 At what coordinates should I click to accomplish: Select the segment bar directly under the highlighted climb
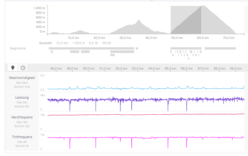coord(186,48)
